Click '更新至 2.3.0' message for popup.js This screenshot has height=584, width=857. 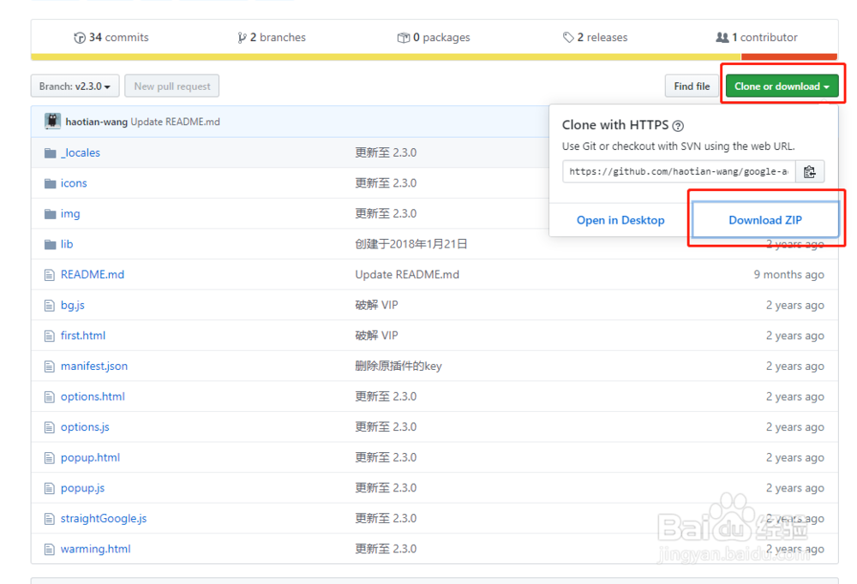pos(386,488)
